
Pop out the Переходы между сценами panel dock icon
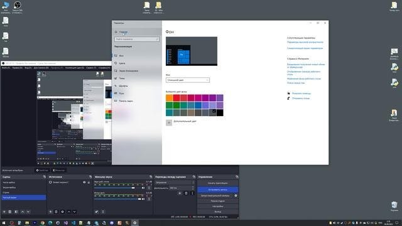click(194, 177)
